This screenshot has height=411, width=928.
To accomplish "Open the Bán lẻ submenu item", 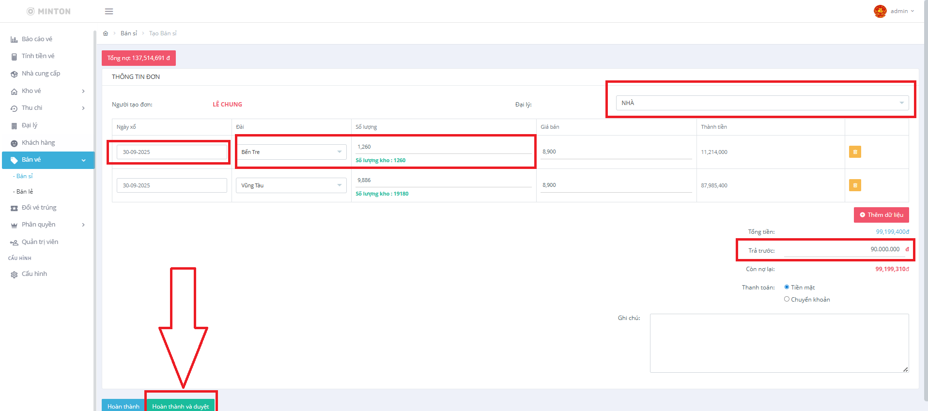I will coord(25,192).
